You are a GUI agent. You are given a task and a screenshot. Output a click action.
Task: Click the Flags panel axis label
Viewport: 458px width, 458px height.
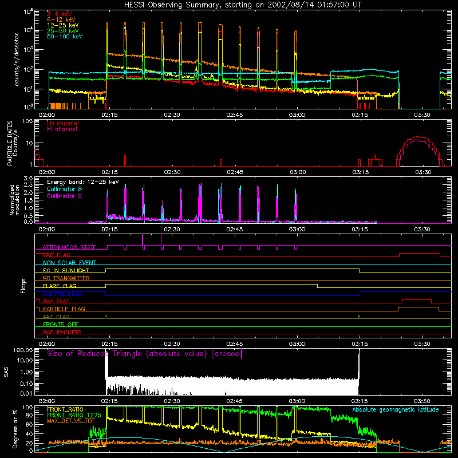tap(23, 286)
